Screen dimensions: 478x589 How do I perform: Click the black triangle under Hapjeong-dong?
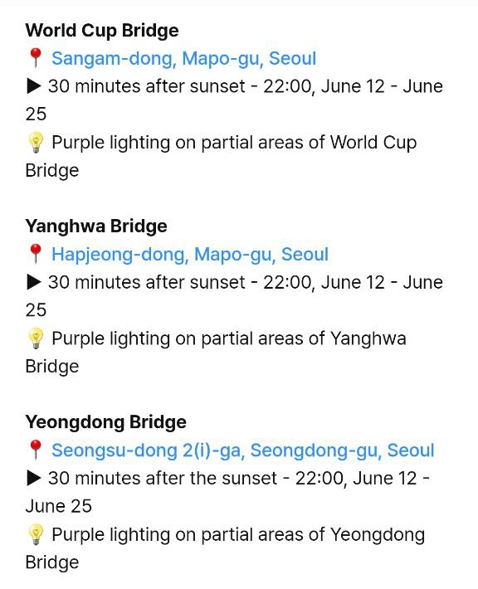point(34,282)
